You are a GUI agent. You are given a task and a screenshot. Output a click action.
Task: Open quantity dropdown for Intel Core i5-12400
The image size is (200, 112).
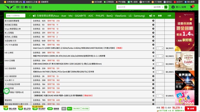pyautogui.click(x=160, y=48)
